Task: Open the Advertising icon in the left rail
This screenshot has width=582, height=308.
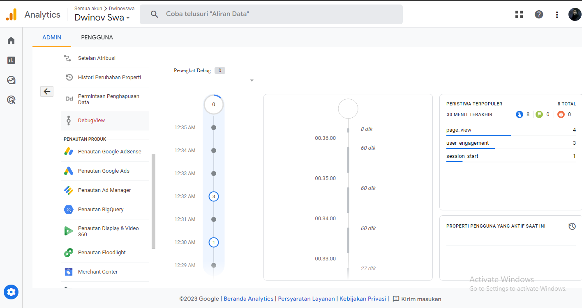Action: click(x=11, y=100)
